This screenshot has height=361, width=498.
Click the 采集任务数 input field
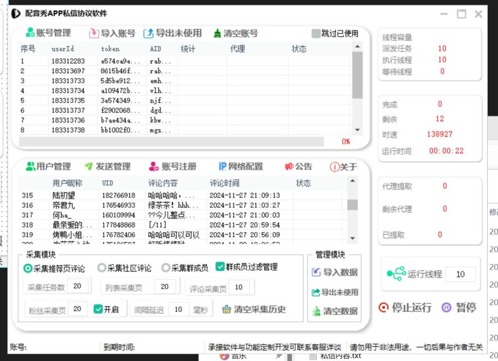(78, 286)
